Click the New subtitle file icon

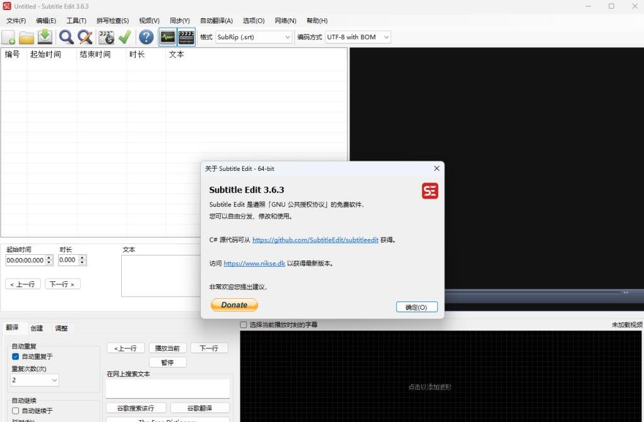[x=9, y=37]
